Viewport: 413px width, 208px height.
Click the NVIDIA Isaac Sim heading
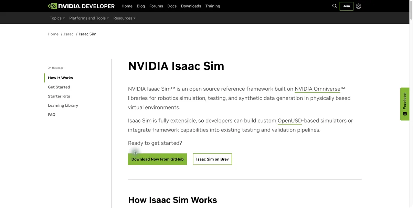click(x=176, y=66)
